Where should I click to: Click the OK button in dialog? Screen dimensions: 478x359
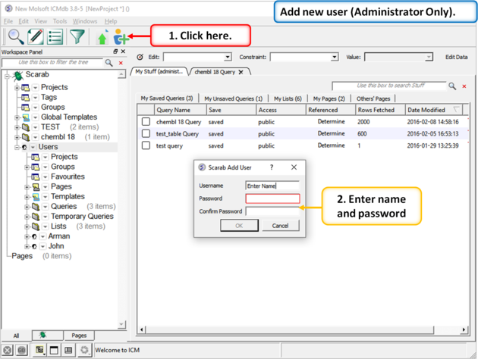(x=238, y=226)
